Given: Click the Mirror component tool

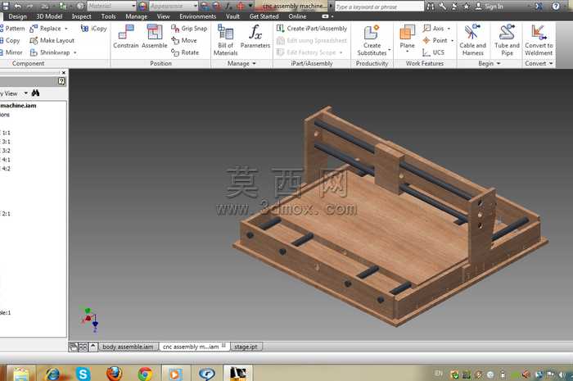Looking at the screenshot, I should [11, 52].
